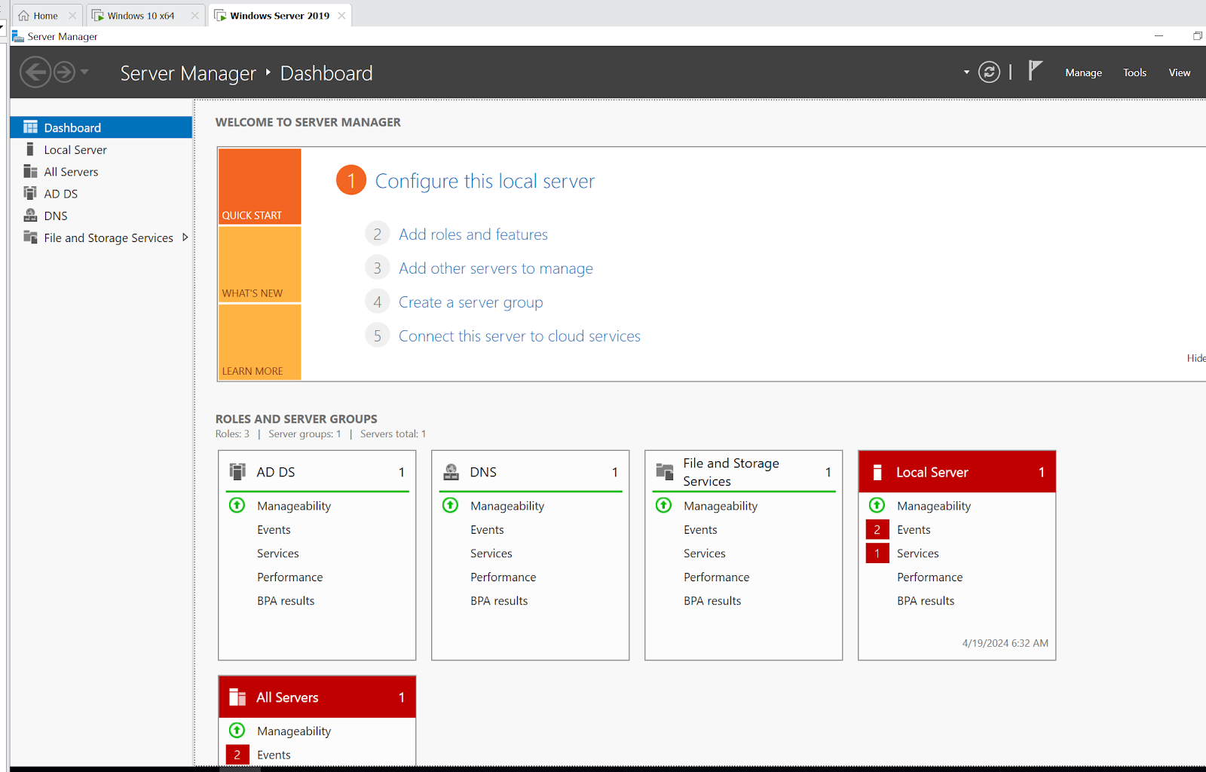Viewport: 1206px width, 772px height.
Task: Open BPA results under DNS tile
Action: click(499, 601)
